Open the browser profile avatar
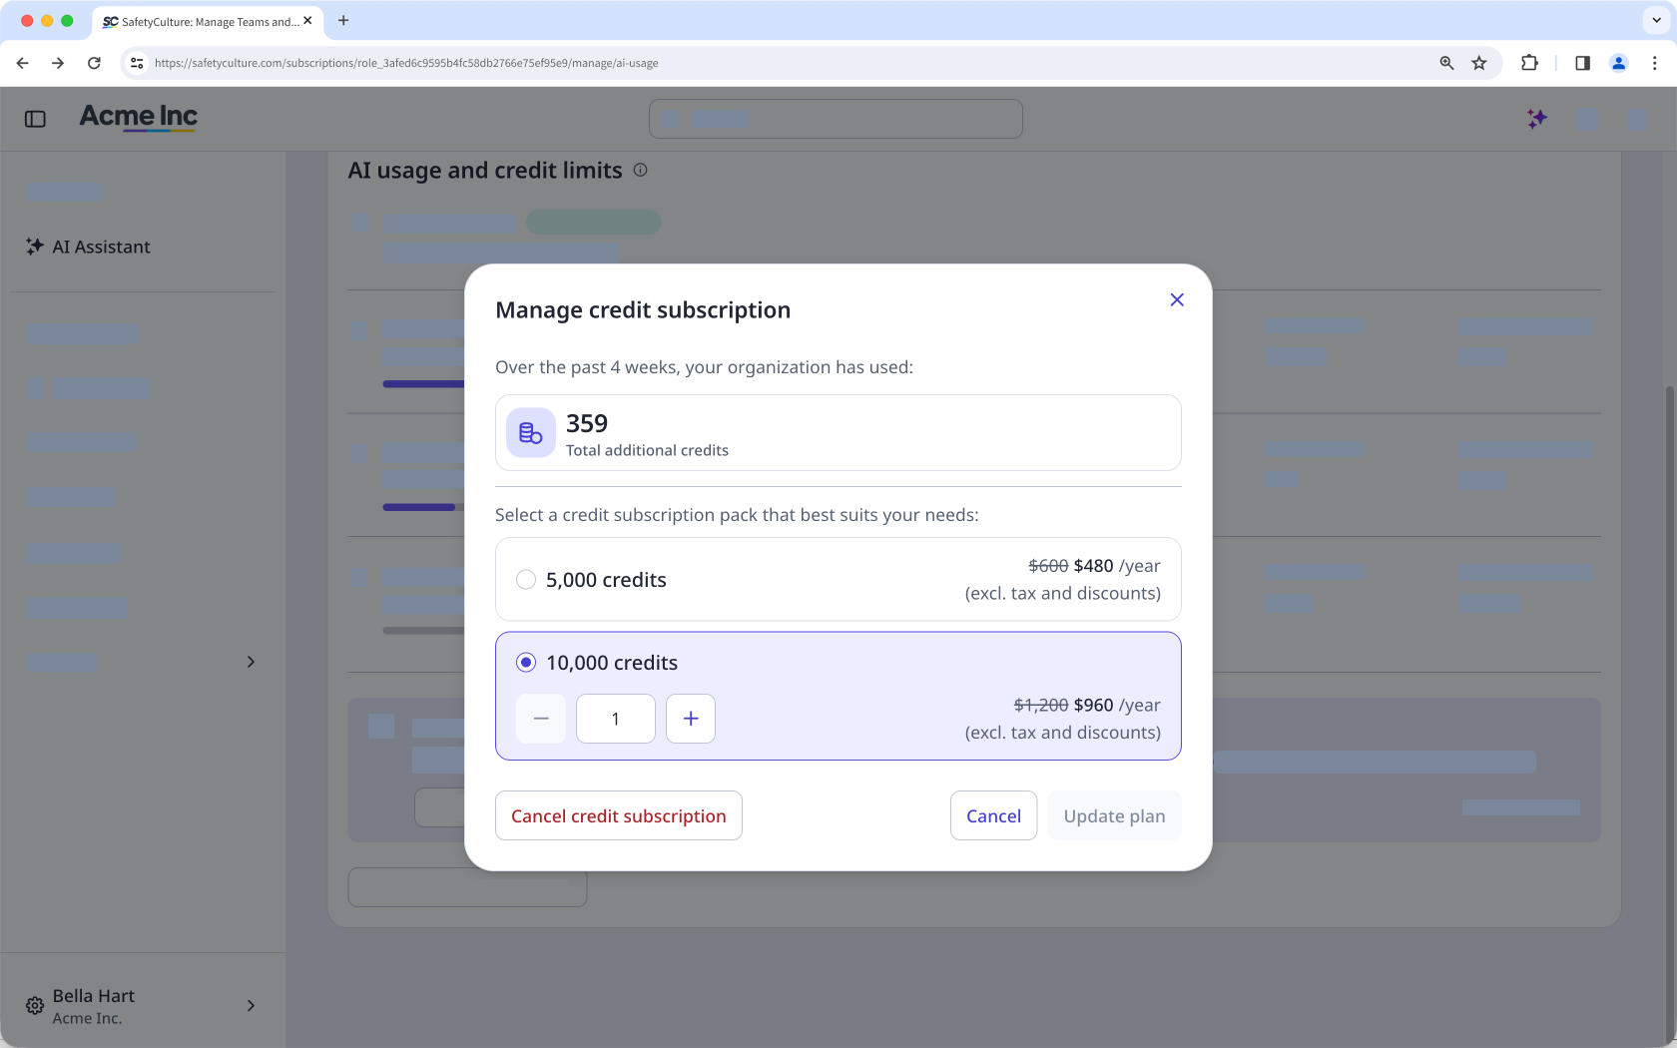This screenshot has height=1048, width=1677. (1619, 63)
